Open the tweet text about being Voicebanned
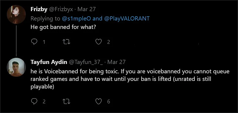 point(130,79)
